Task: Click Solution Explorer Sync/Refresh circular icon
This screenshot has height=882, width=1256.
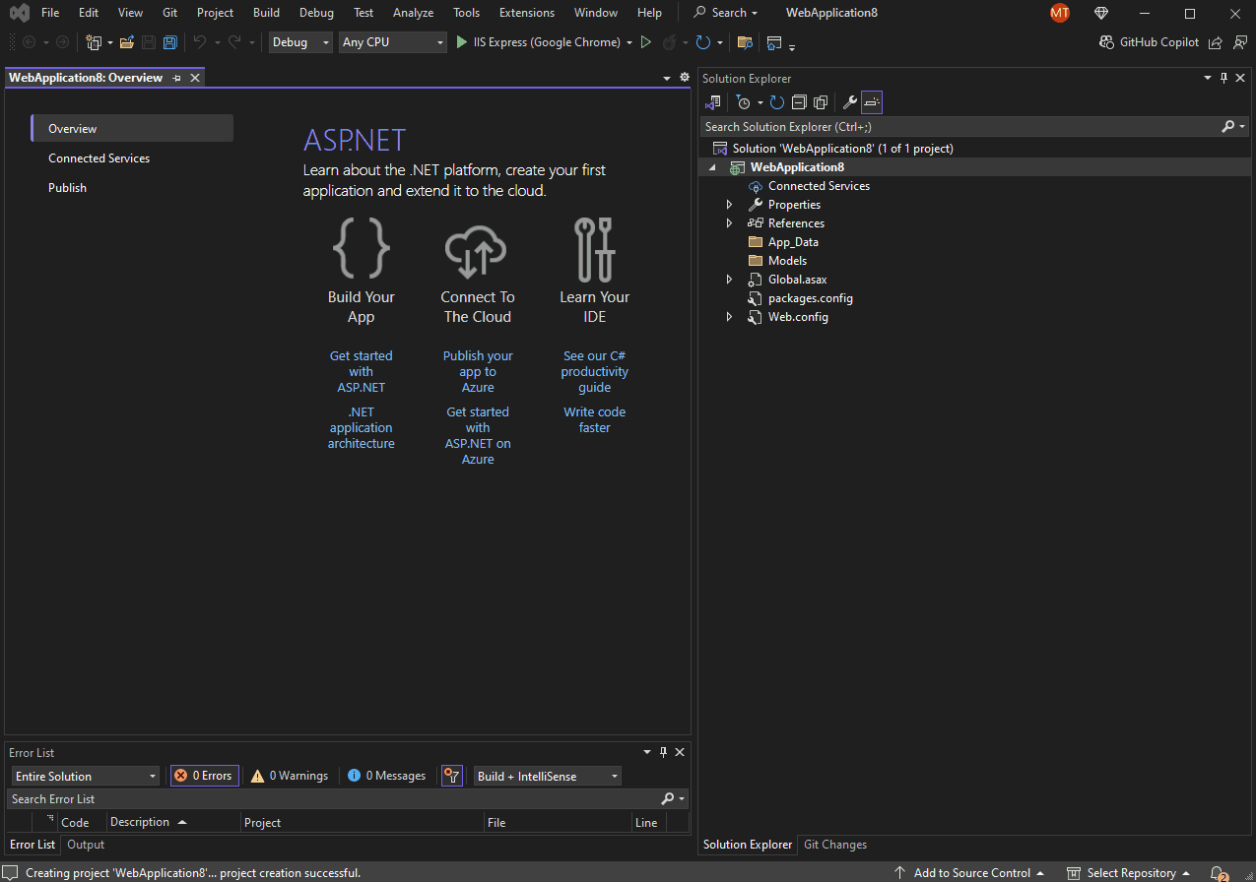Action: (777, 102)
